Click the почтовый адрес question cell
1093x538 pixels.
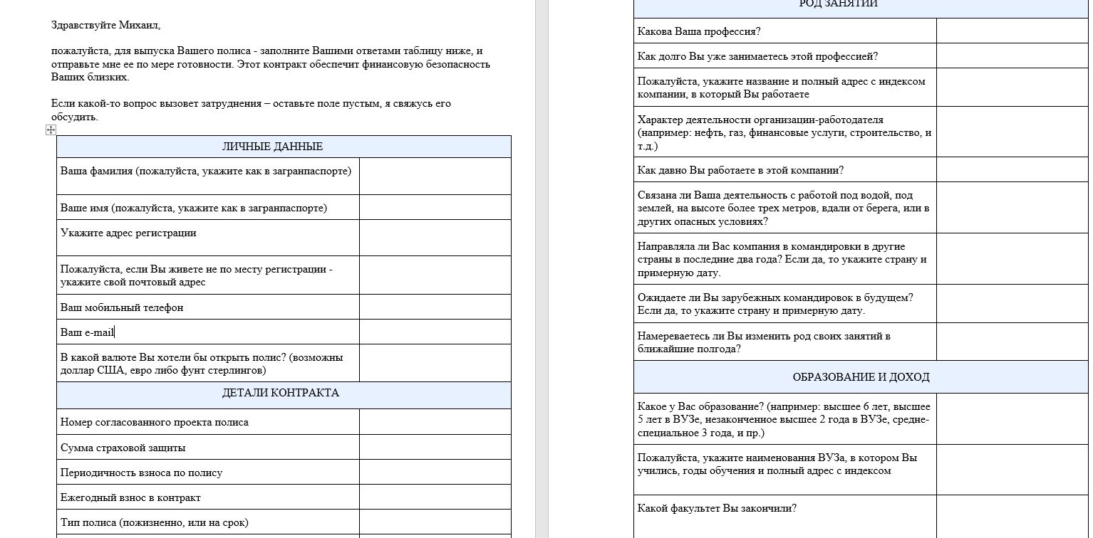tap(208, 275)
